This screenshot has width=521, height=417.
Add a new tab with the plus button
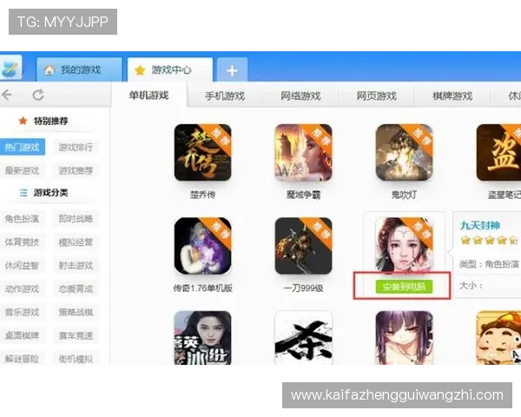232,70
